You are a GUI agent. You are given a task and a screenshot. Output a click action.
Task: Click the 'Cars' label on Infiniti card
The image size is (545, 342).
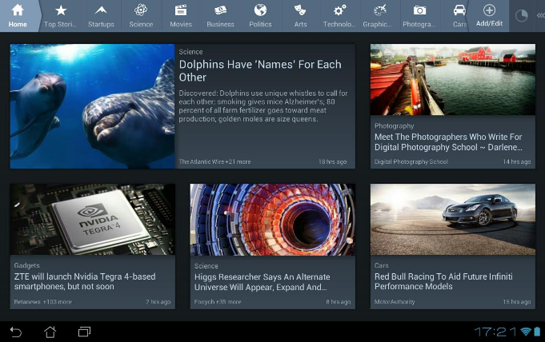pos(381,265)
